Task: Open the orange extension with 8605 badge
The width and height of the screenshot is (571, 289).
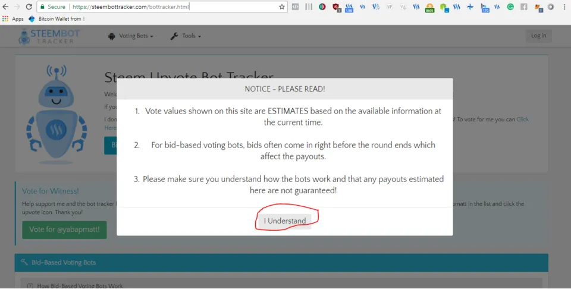Action: (429, 8)
